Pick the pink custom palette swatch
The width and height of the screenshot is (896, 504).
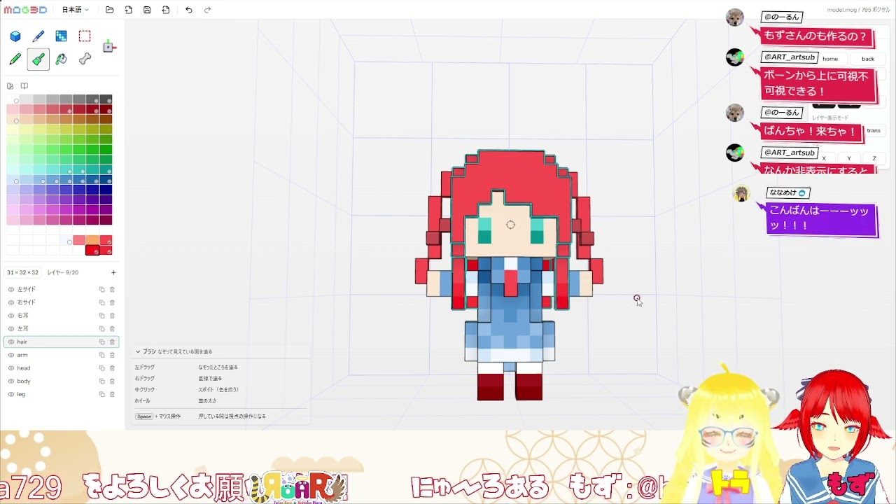click(x=79, y=241)
